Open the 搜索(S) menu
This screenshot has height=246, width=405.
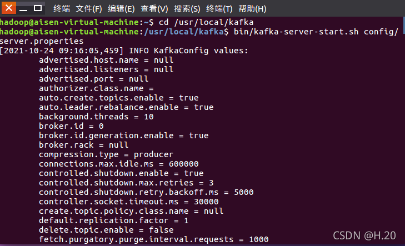click(187, 9)
